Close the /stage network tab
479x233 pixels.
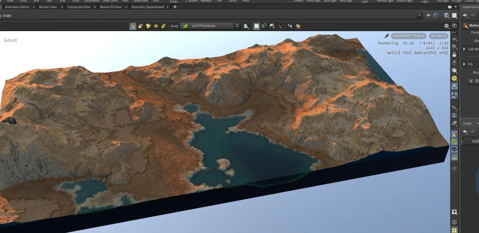(477, 123)
